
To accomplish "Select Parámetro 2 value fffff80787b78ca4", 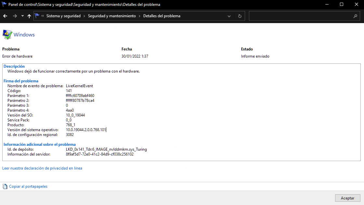I will (x=80, y=101).
